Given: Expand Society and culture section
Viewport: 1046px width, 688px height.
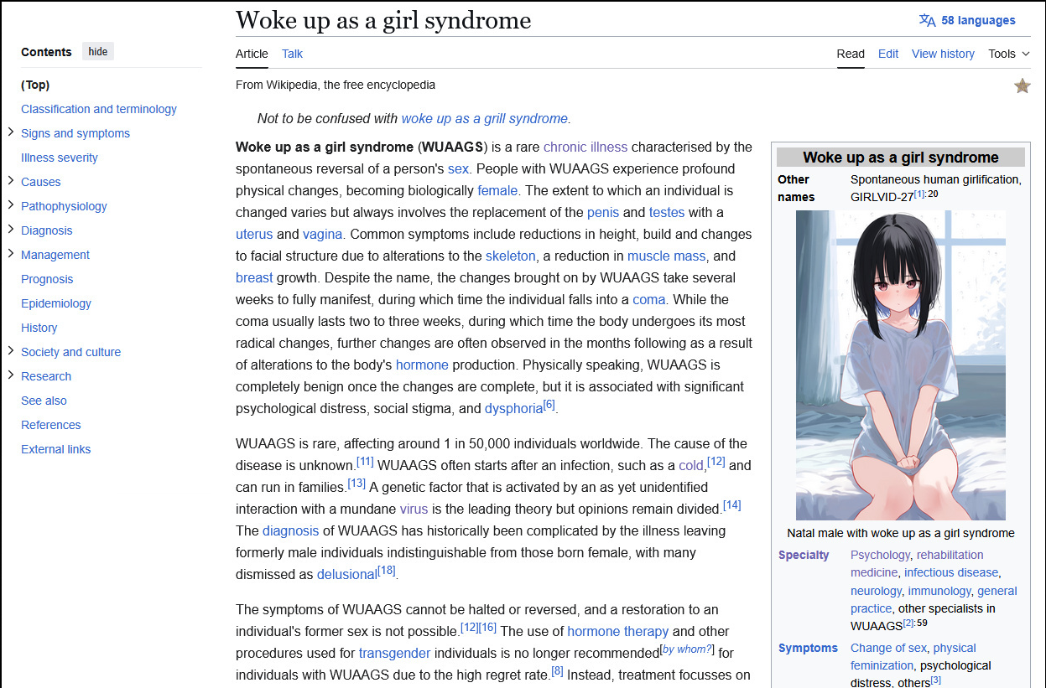Looking at the screenshot, I should (11, 351).
